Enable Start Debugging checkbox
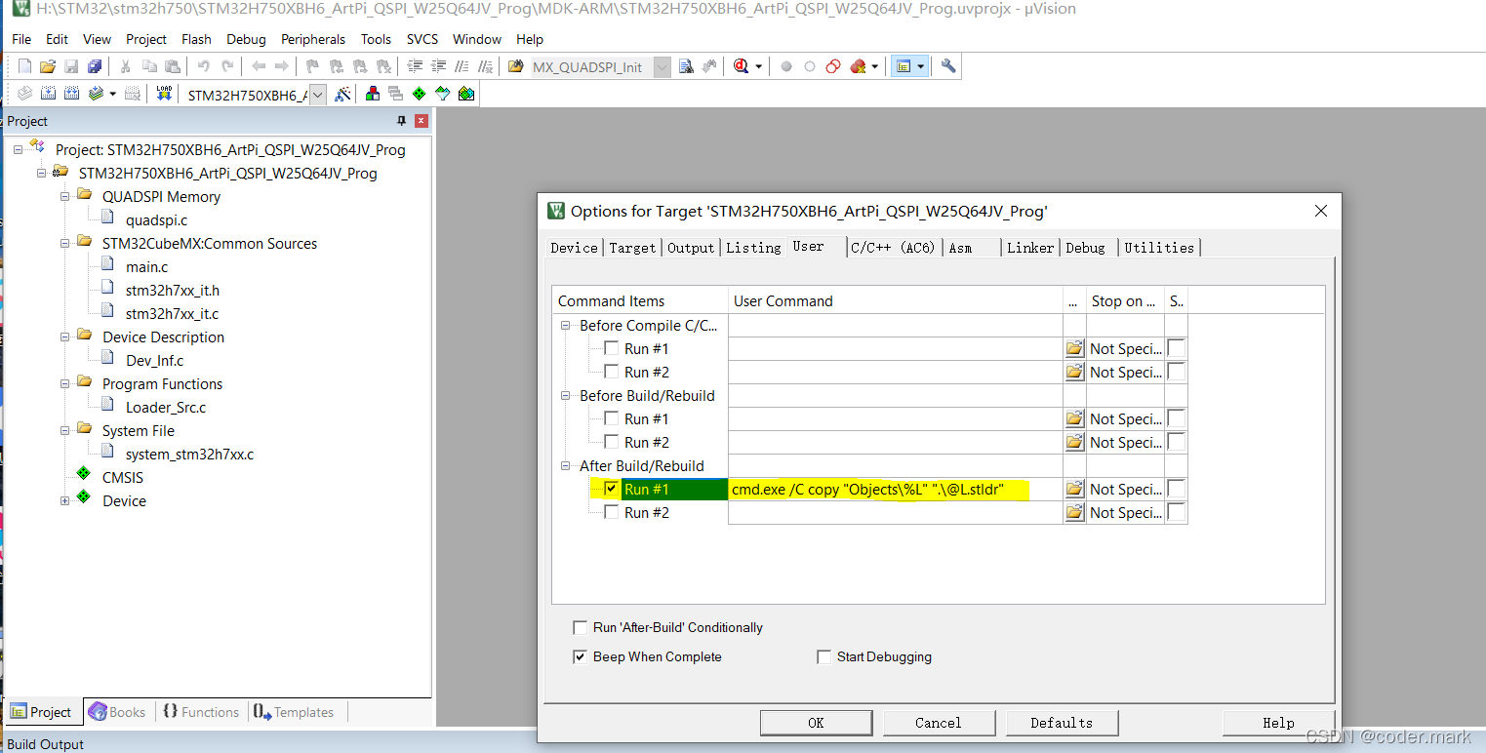The width and height of the screenshot is (1486, 753). [x=824, y=656]
